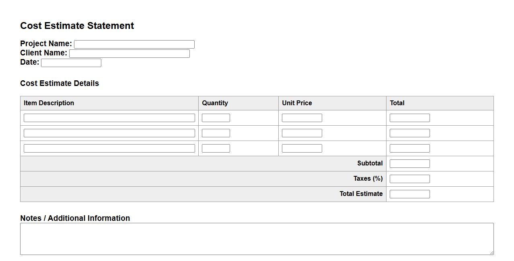
Task: Focus the Taxes (%) input box
Action: (409, 179)
